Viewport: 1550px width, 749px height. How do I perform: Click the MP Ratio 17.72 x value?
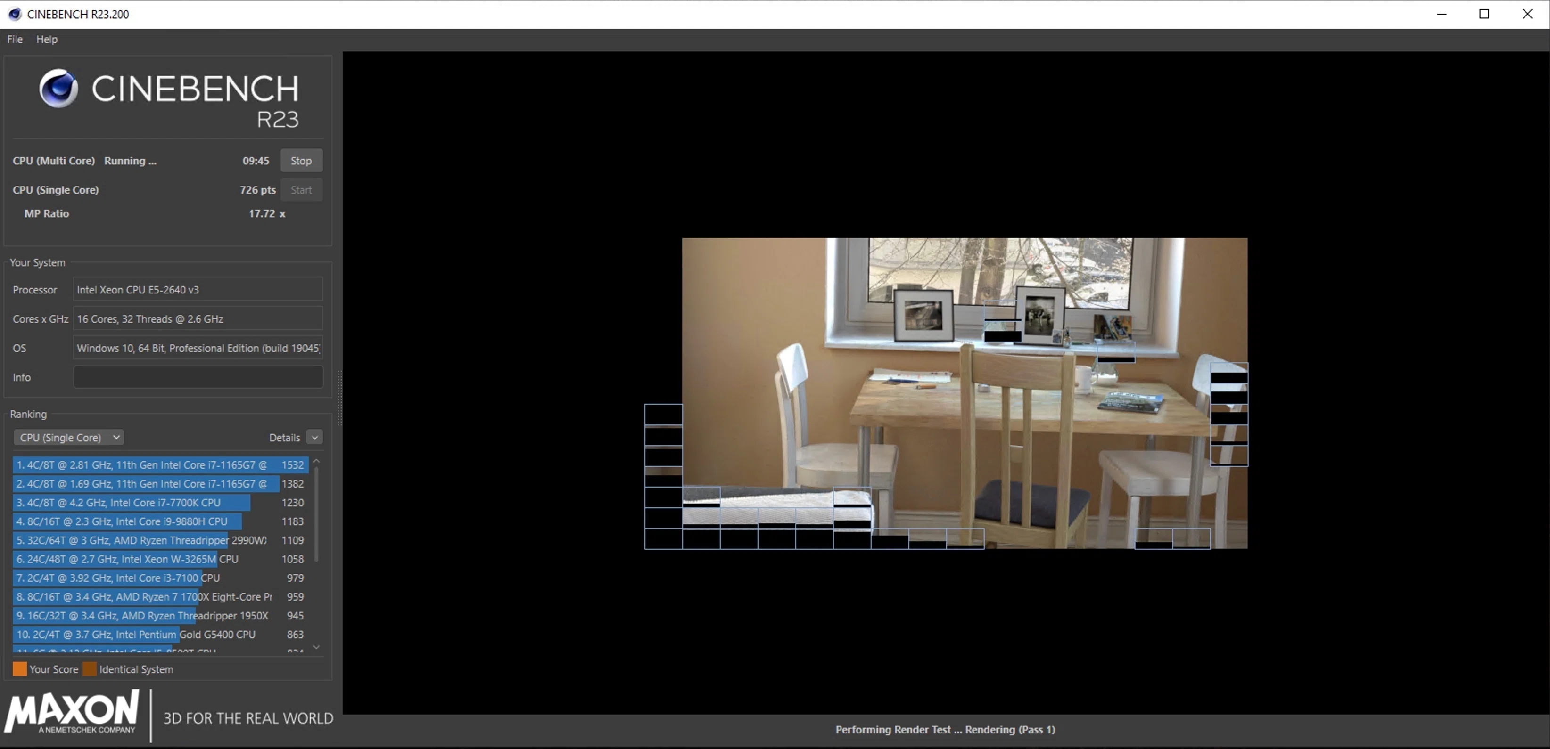pos(267,213)
